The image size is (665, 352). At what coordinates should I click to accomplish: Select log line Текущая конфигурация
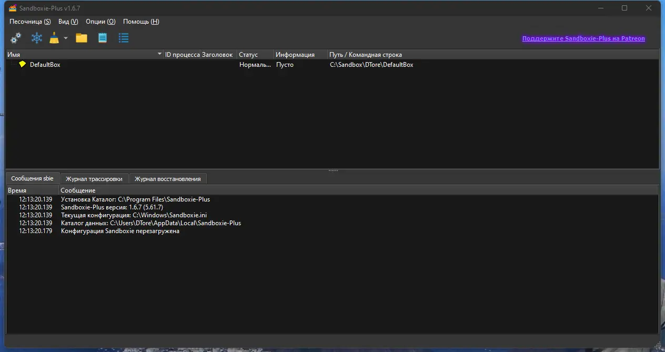[x=332, y=215]
